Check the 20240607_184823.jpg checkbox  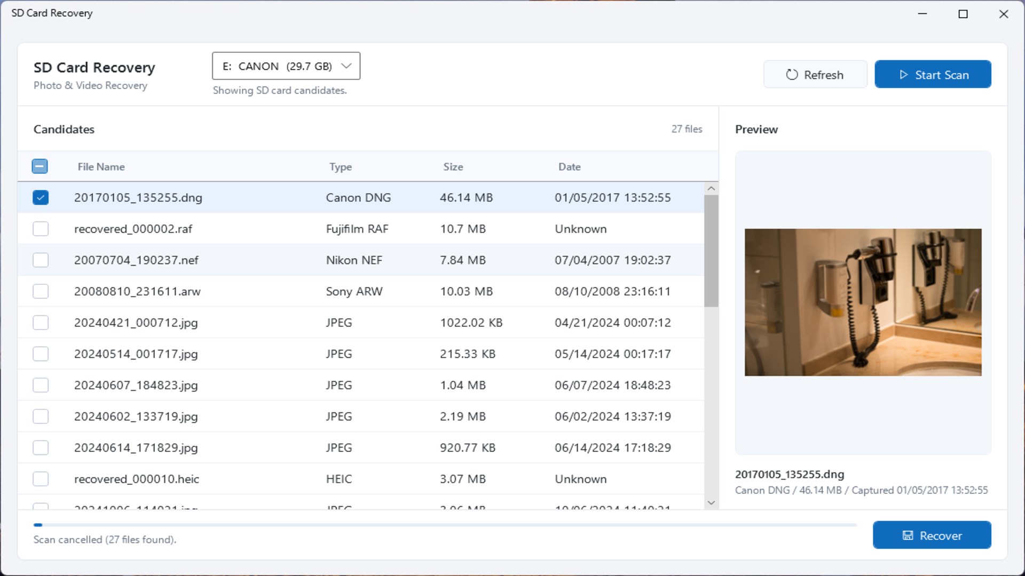pyautogui.click(x=41, y=385)
